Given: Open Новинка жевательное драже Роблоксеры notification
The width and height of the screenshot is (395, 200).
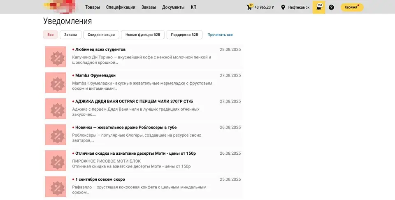Looking at the screenshot, I should pos(126,127).
